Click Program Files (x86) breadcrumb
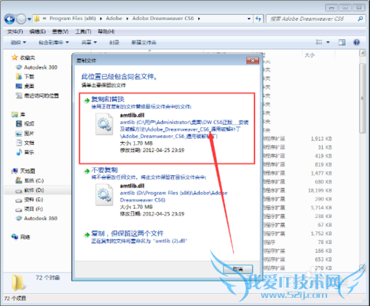370x306 pixels. pyautogui.click(x=73, y=18)
